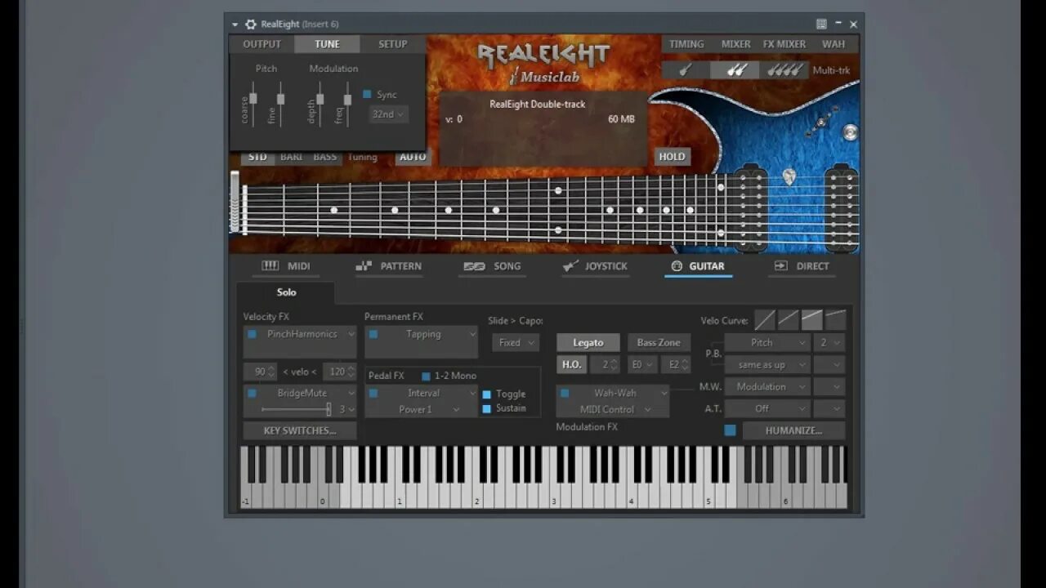Click the bridge pickup on the guitar
The image size is (1046, 588).
coord(841,207)
